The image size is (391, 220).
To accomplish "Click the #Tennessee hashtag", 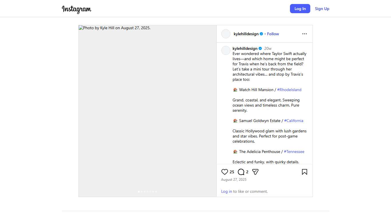I will tap(294, 152).
